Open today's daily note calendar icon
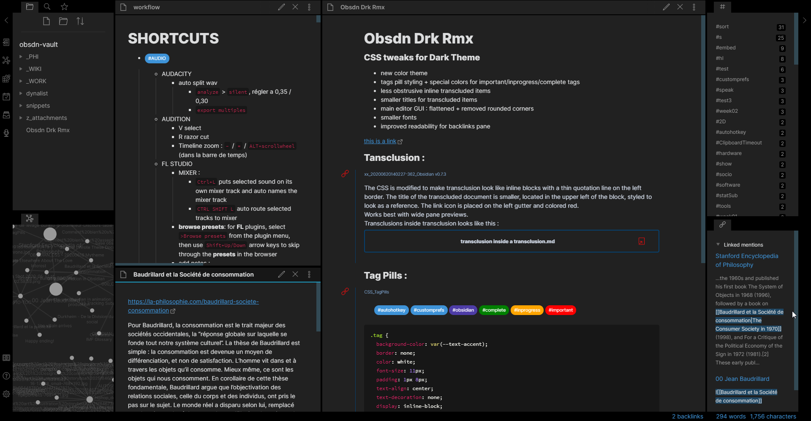 [6, 97]
